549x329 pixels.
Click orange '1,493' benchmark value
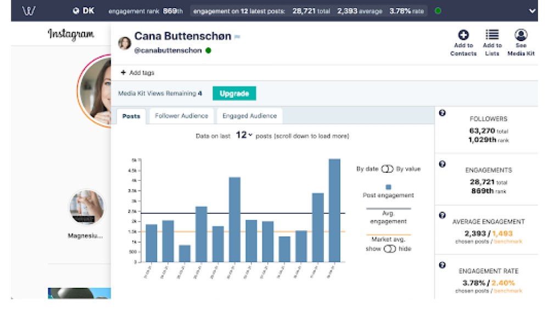click(502, 234)
